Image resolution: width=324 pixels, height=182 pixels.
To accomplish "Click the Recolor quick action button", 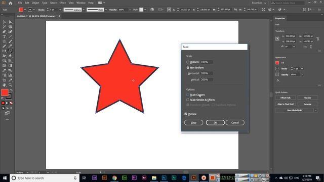I will (307, 98).
